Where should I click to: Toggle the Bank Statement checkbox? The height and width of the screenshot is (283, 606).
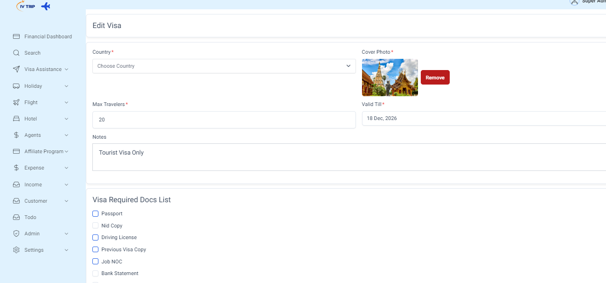click(96, 273)
